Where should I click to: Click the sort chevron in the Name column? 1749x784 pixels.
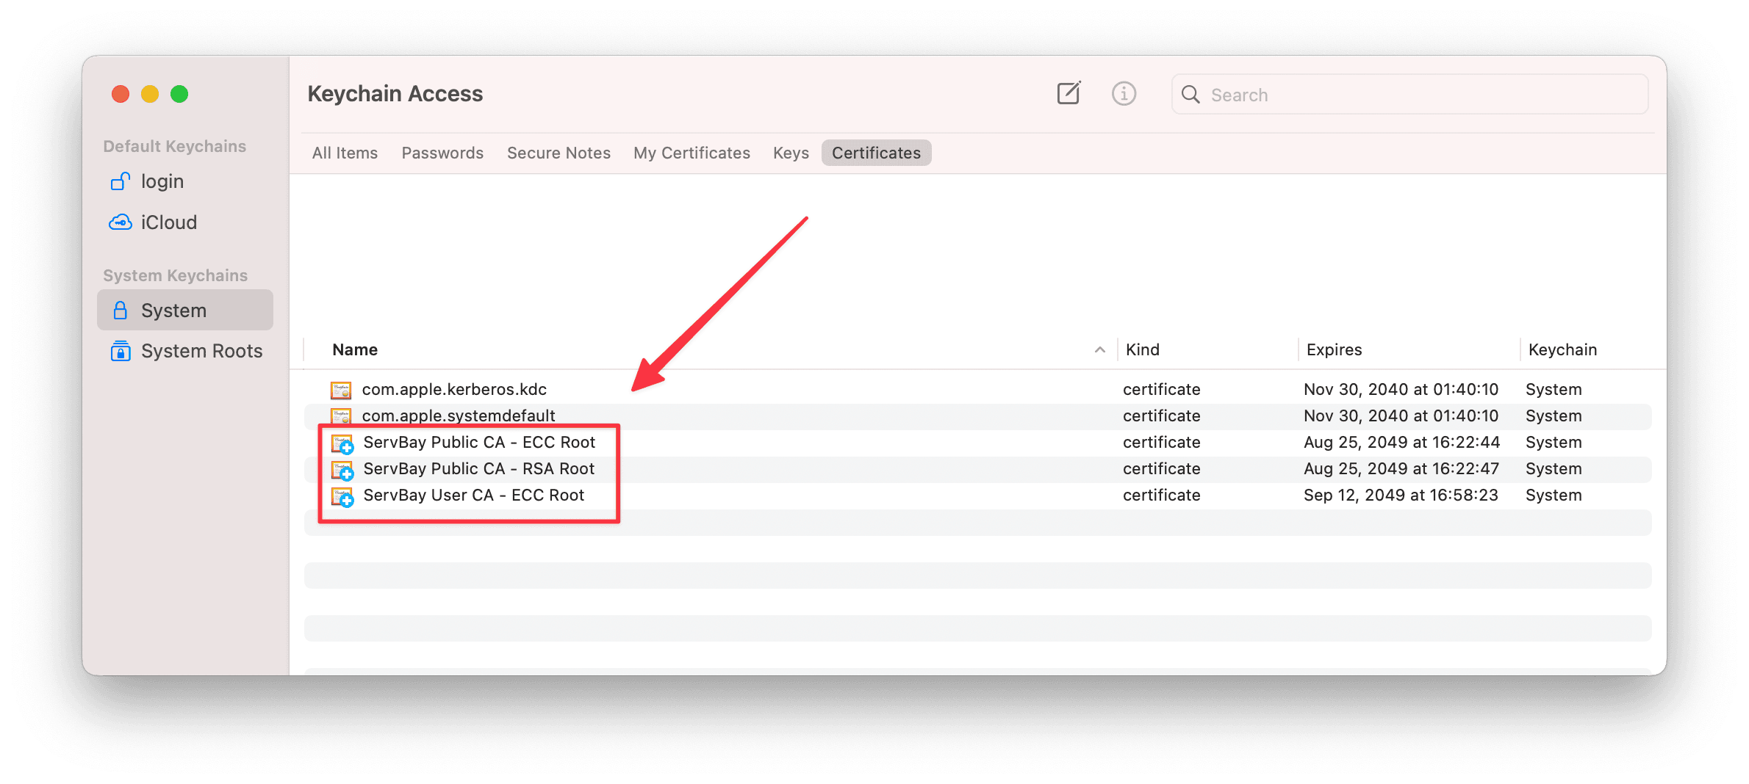pos(1099,349)
